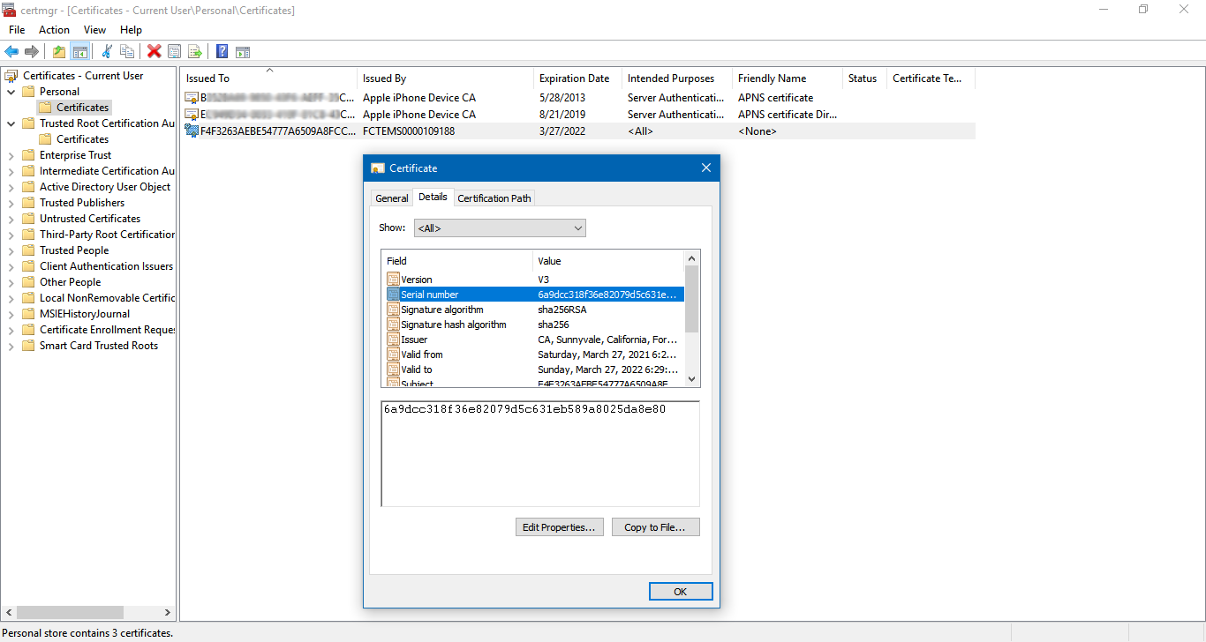
Task: Click the Copy to File button
Action: [x=655, y=527]
